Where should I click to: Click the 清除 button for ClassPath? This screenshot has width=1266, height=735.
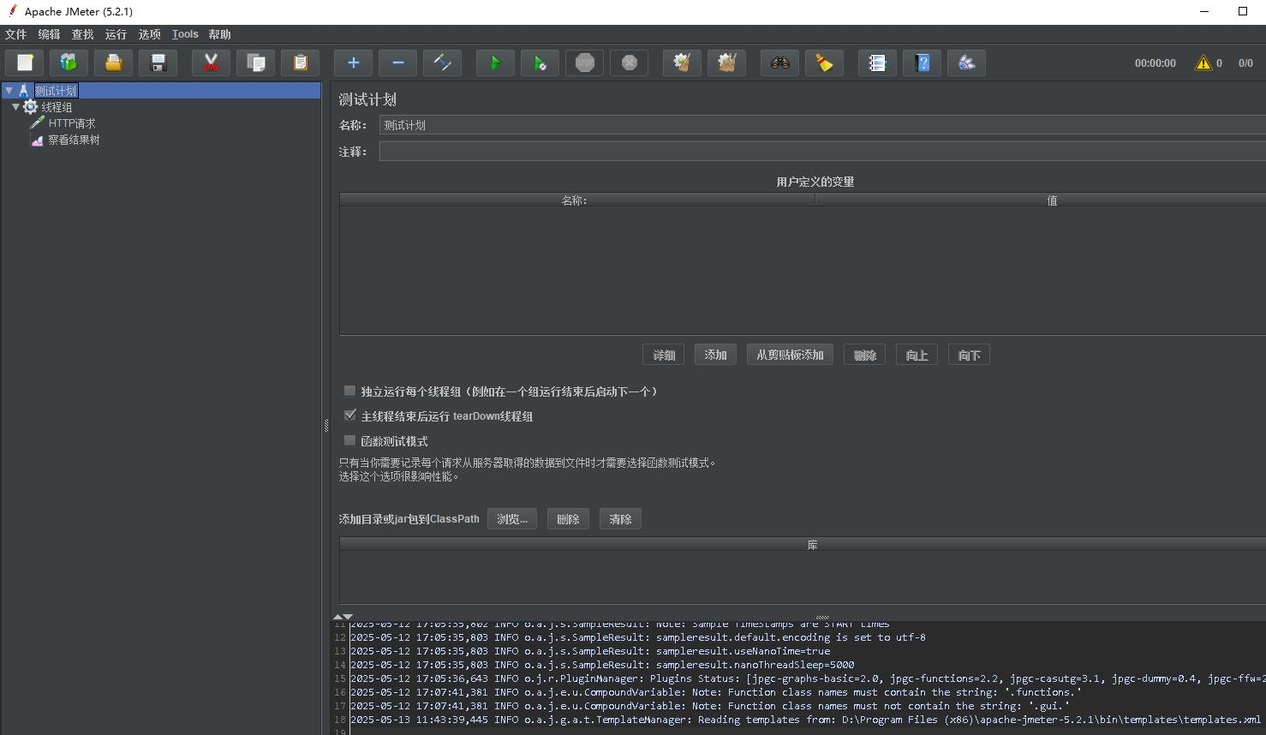click(620, 519)
